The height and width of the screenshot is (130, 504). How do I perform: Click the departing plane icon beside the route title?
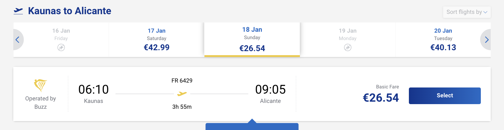pyautogui.click(x=19, y=11)
